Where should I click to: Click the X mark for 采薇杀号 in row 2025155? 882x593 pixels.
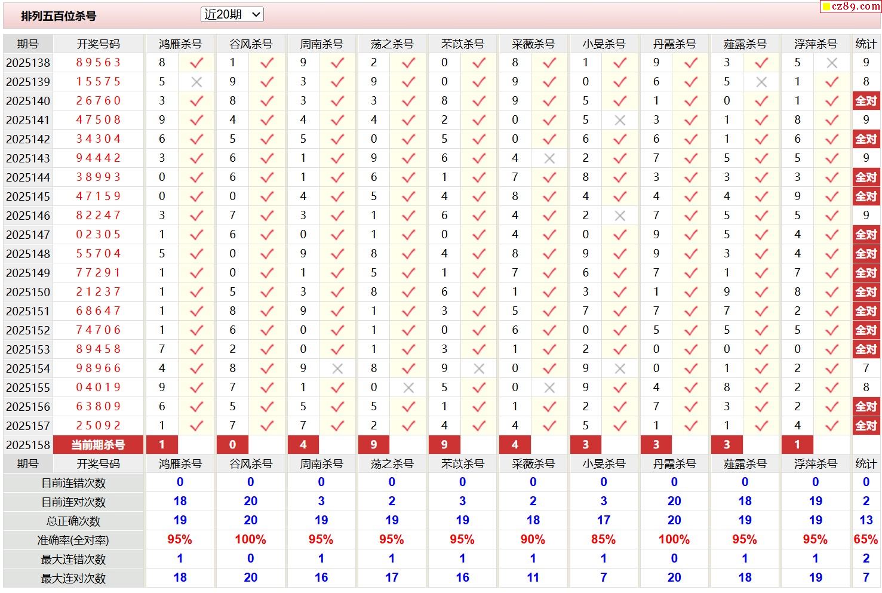click(x=549, y=388)
